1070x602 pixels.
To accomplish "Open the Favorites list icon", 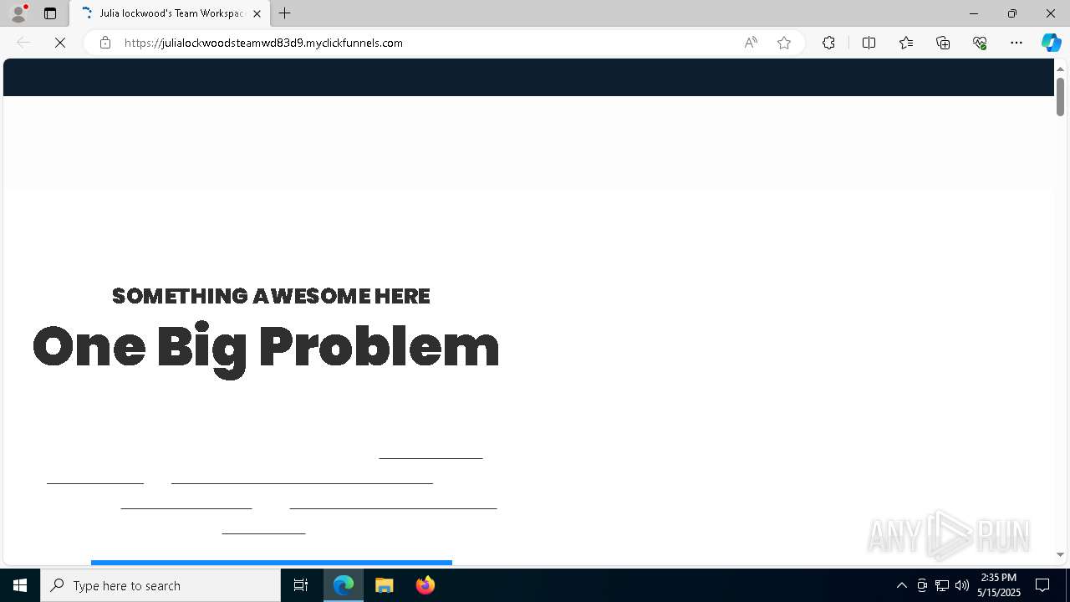I will point(906,43).
